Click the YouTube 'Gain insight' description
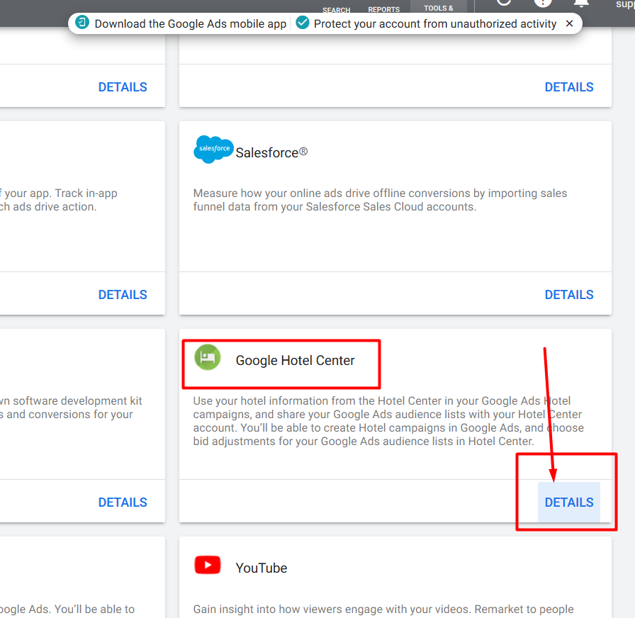This screenshot has height=618, width=635. (x=383, y=609)
